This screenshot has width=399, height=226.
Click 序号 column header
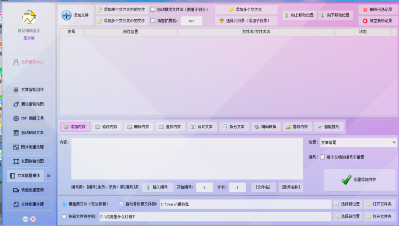(x=72, y=32)
